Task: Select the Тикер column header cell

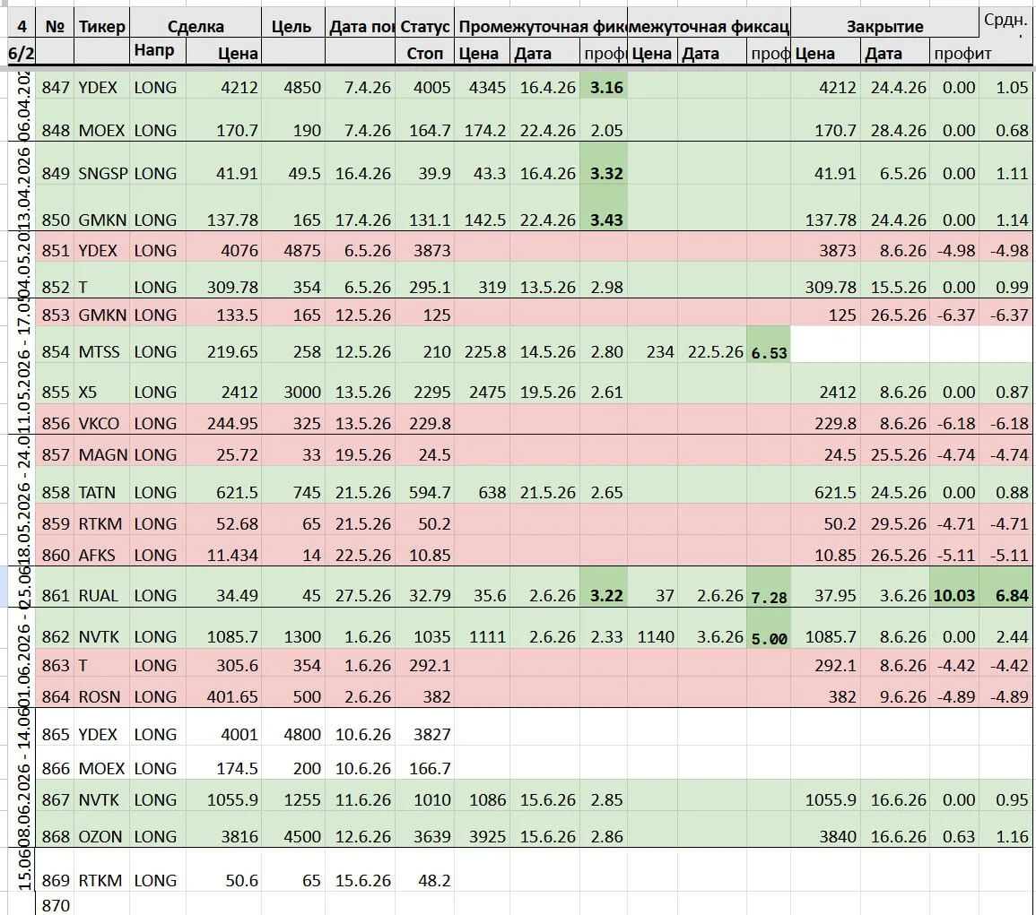Action: coord(101,26)
